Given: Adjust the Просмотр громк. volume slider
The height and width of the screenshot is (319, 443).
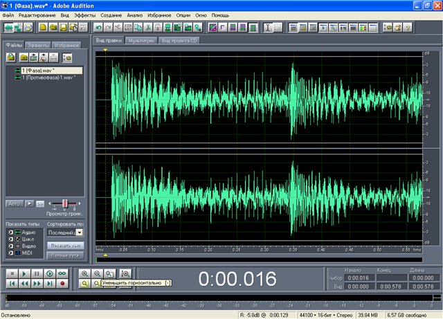Looking at the screenshot, I should 66,203.
